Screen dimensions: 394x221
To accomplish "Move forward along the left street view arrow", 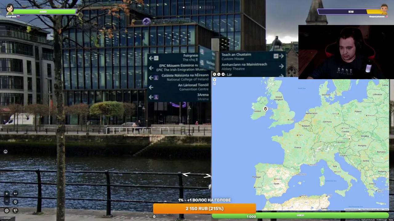I will (x=186, y=174).
